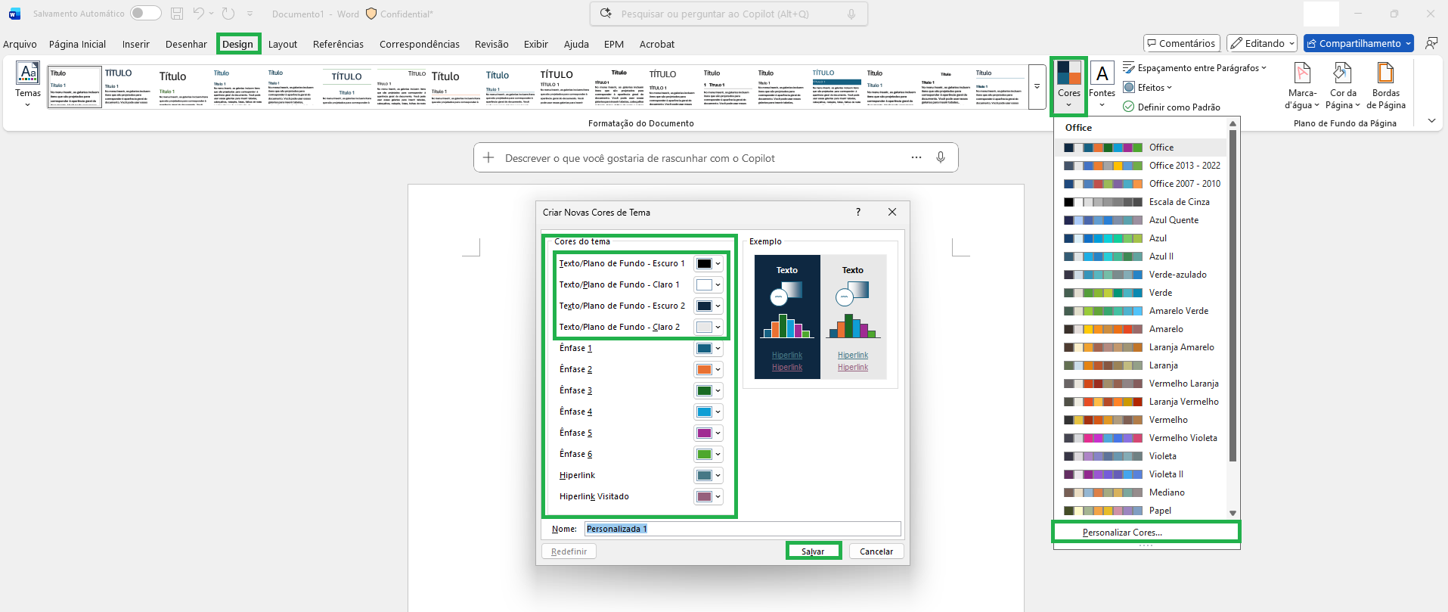Click the Ênfase 5 purple color swatch
This screenshot has width=1448, height=612.
(704, 433)
